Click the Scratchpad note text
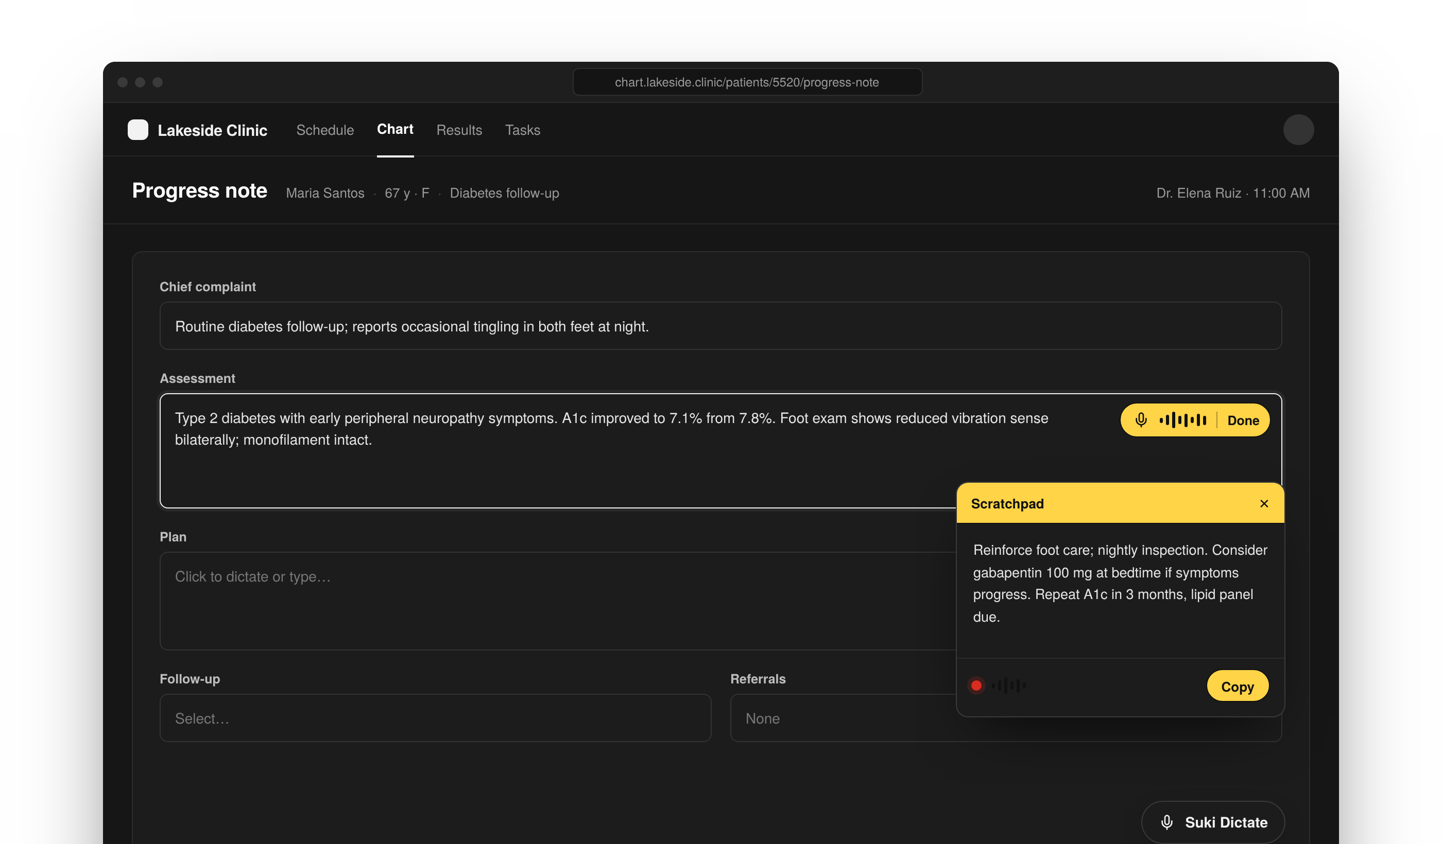 point(1120,583)
